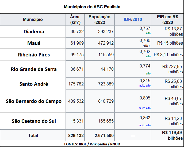Viewport: 184px width, 147px height.
Task: Click the FONTES: IBGE / Wikipédia / PNUD footer
Action: (92, 144)
